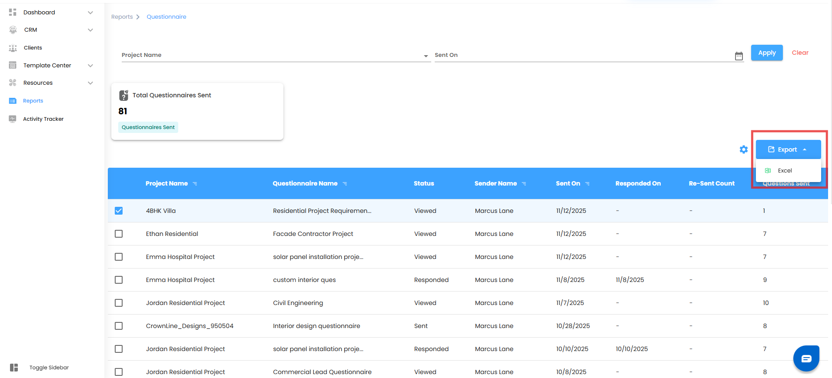Click the Excel file icon in export menu
Image resolution: width=832 pixels, height=378 pixels.
768,171
